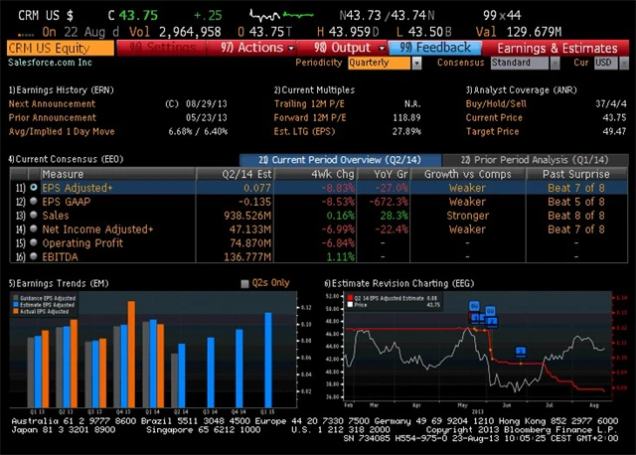Viewport: 636px width, 455px height.
Task: Click the CRM US Equity security field
Action: [59, 47]
